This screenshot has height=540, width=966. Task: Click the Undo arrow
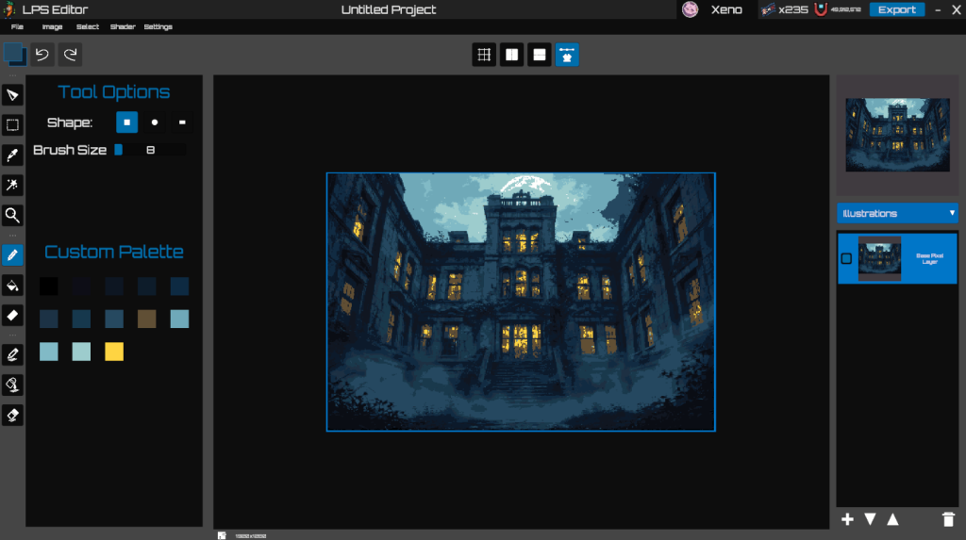click(42, 55)
